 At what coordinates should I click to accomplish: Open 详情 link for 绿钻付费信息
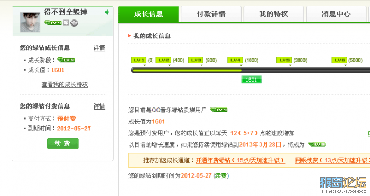coord(99,106)
